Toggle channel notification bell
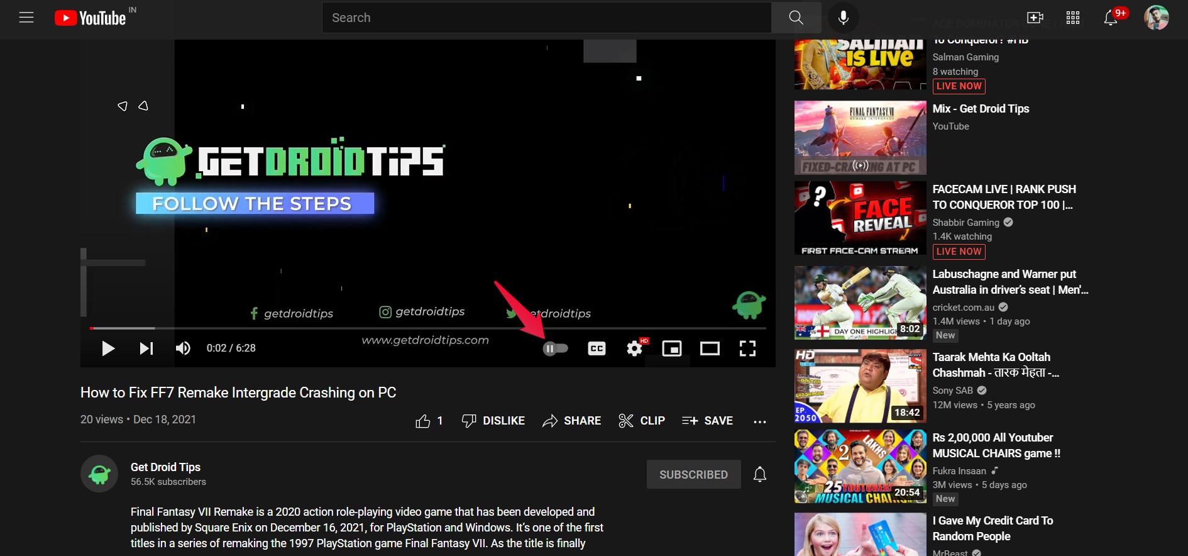Image resolution: width=1188 pixels, height=556 pixels. click(760, 474)
